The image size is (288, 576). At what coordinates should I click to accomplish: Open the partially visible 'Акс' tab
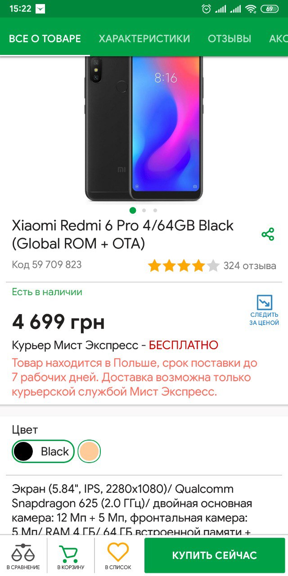(279, 39)
